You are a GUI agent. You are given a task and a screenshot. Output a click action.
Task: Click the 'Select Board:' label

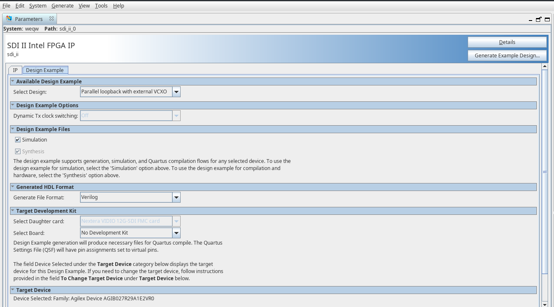[29, 233]
